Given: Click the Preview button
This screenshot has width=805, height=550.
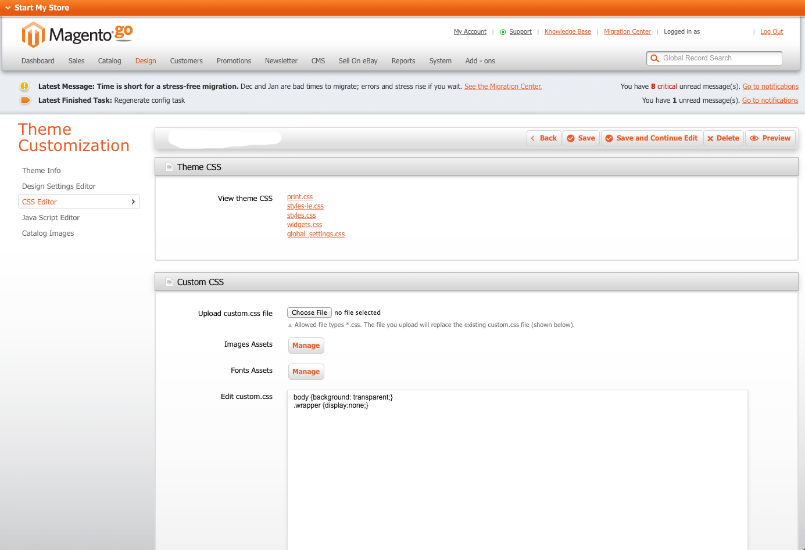Looking at the screenshot, I should [770, 138].
